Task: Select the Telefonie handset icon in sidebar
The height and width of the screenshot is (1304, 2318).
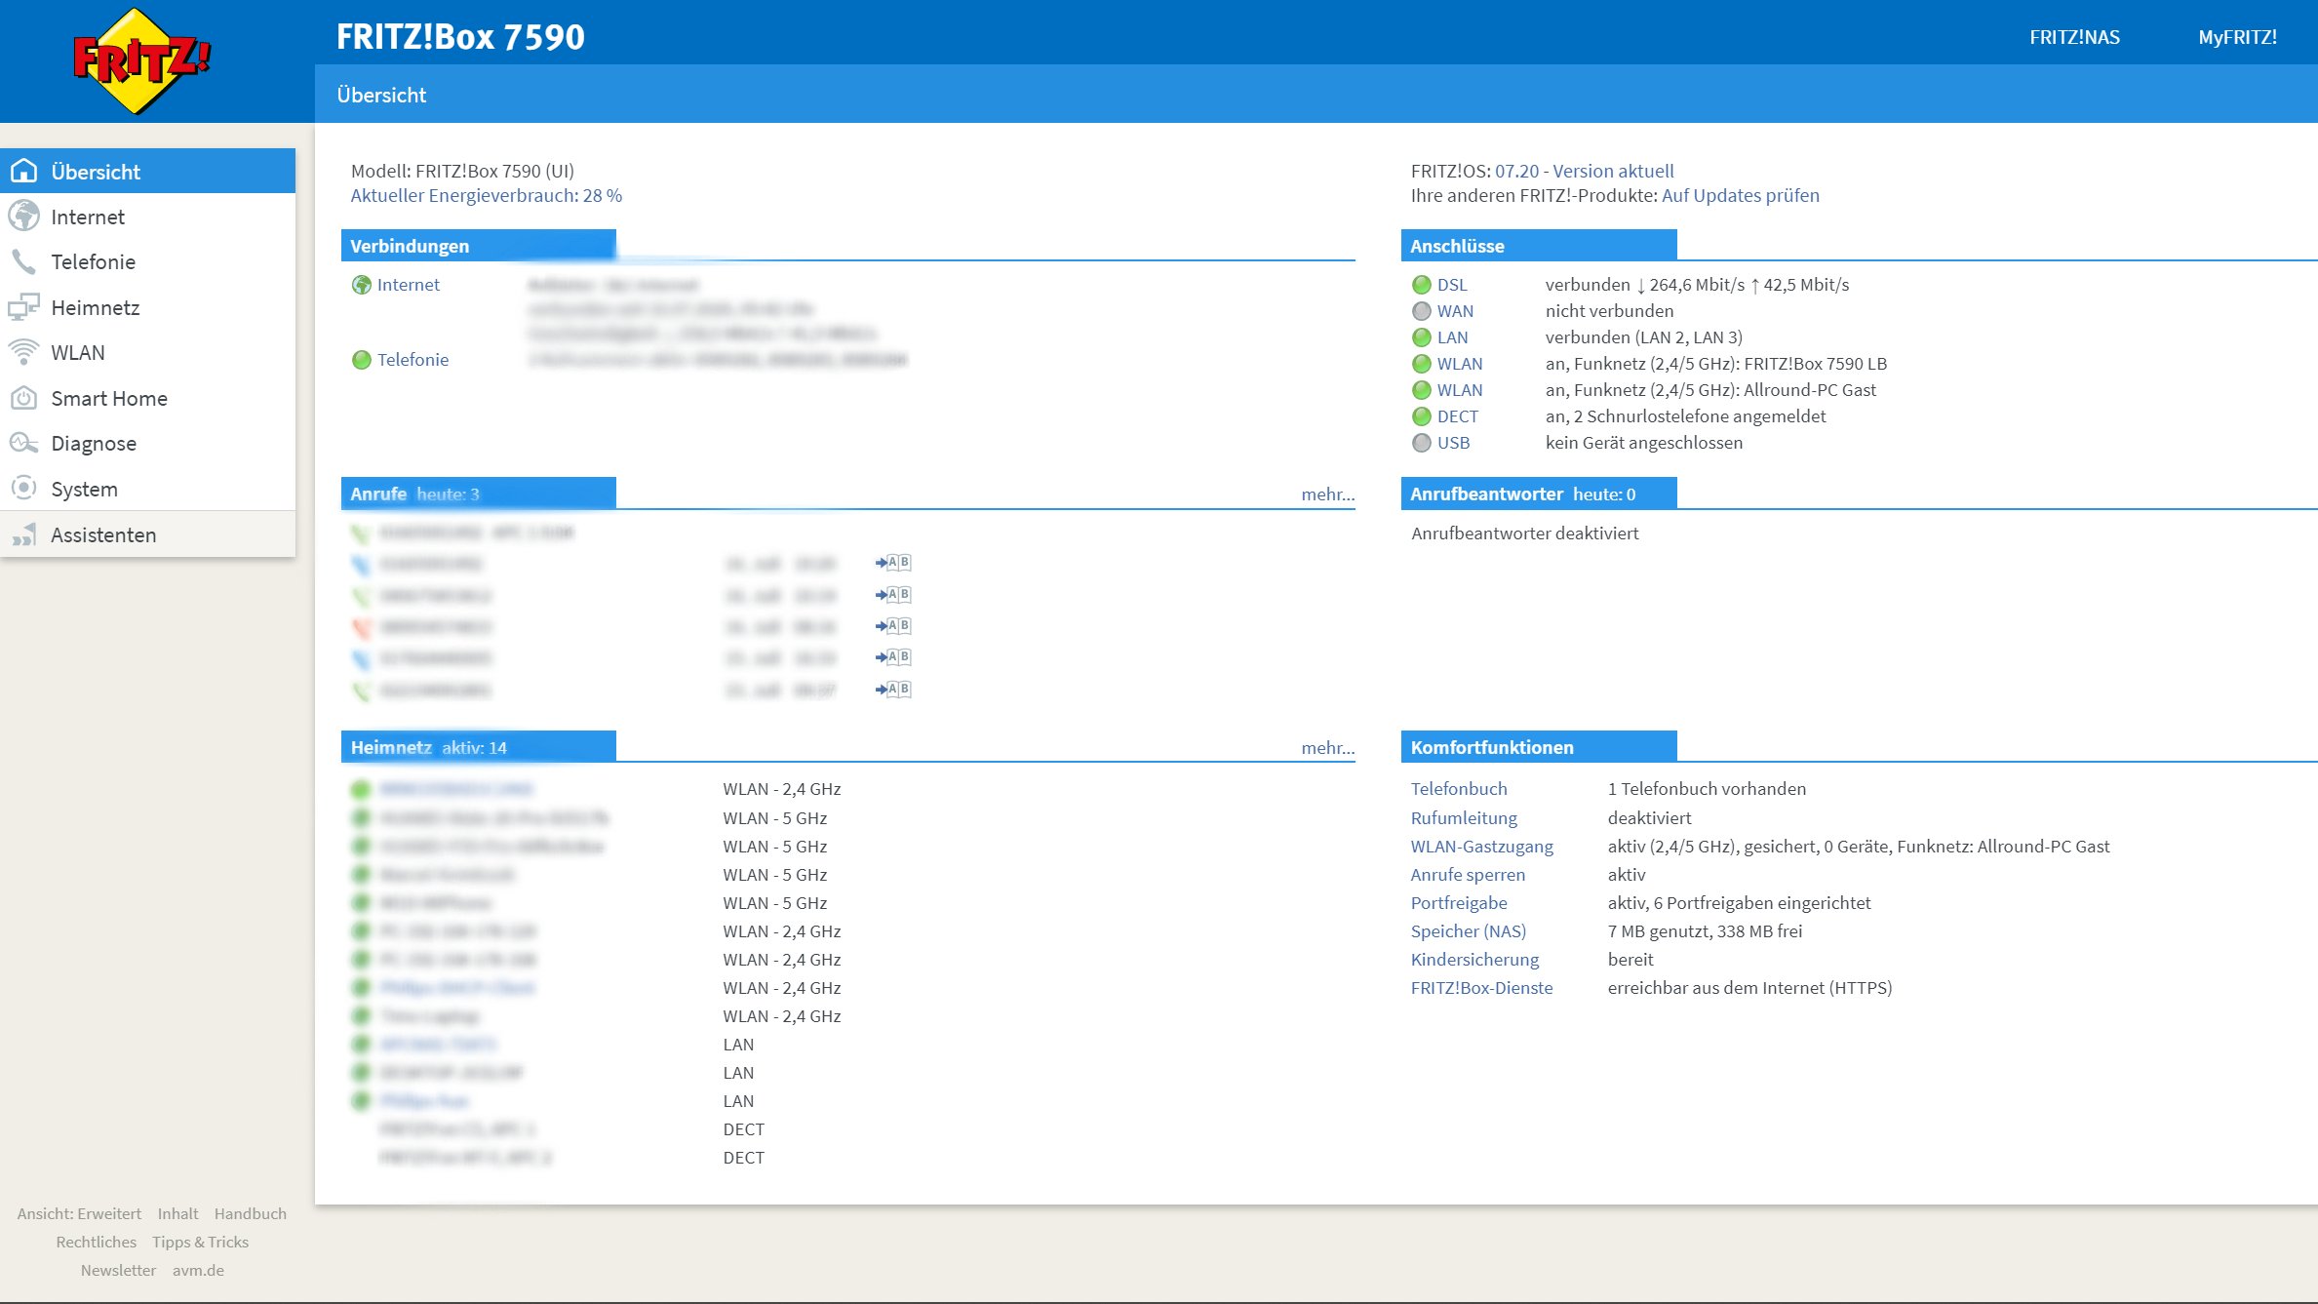Action: click(23, 261)
